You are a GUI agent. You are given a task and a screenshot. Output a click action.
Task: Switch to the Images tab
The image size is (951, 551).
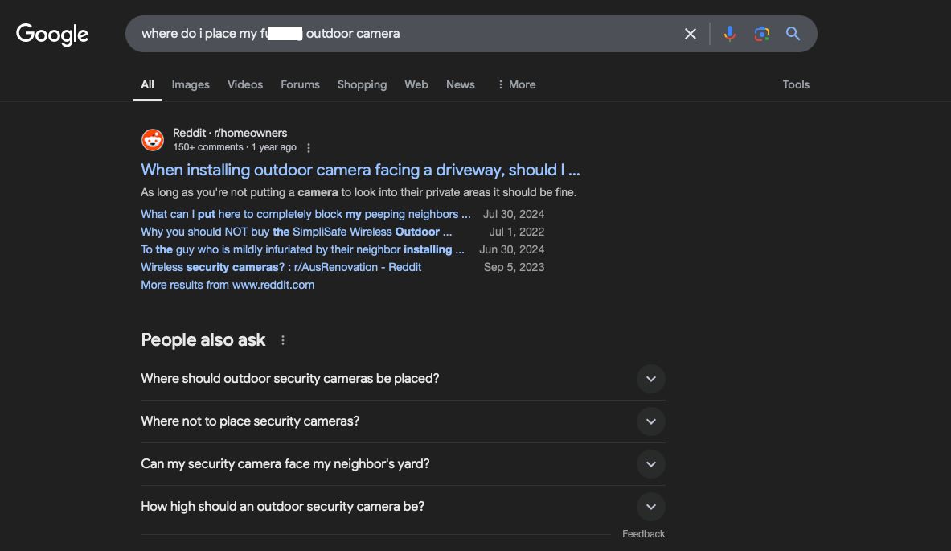tap(190, 84)
